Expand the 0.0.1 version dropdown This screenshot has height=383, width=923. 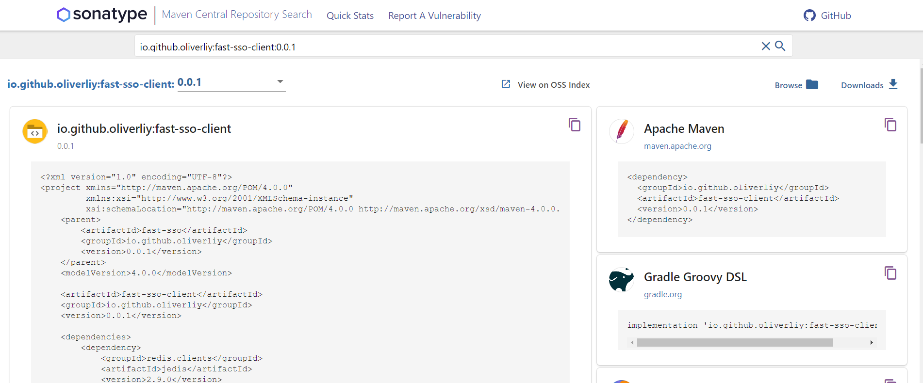pos(231,82)
